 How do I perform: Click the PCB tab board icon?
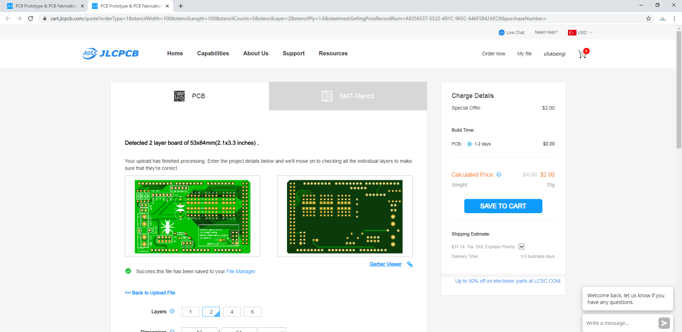pos(179,96)
